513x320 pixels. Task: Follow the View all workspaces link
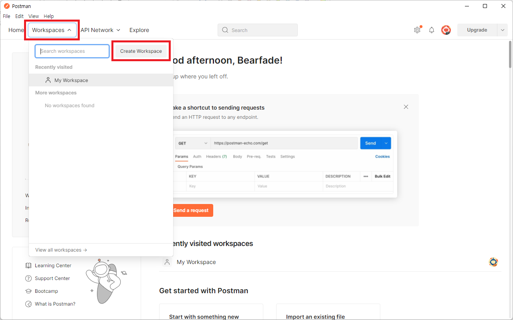pyautogui.click(x=61, y=250)
